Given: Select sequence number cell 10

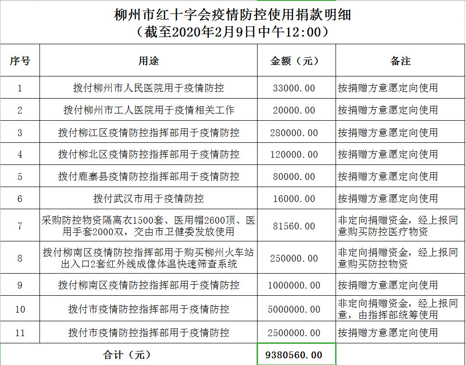Looking at the screenshot, I should click(20, 309).
